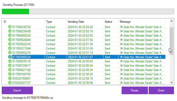
Task: Select ID 917000169782
Action: click(21, 74)
